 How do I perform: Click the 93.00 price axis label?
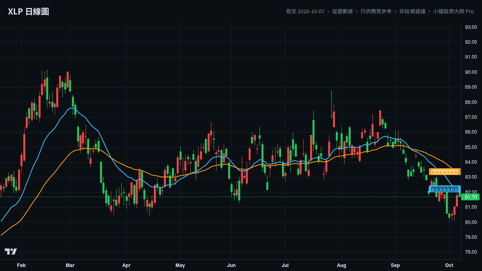(x=471, y=27)
